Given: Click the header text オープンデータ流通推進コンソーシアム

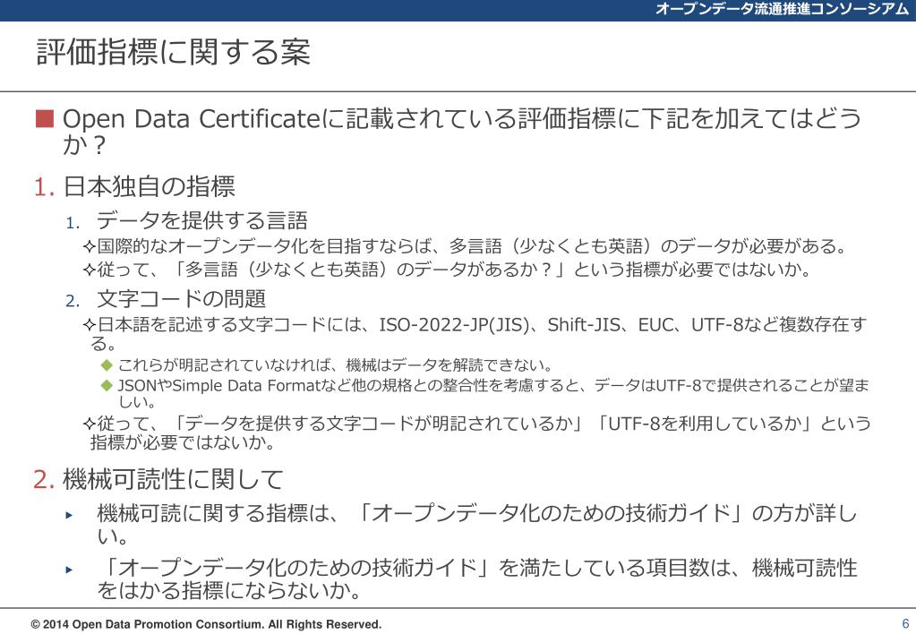Looking at the screenshot, I should (782, 9).
